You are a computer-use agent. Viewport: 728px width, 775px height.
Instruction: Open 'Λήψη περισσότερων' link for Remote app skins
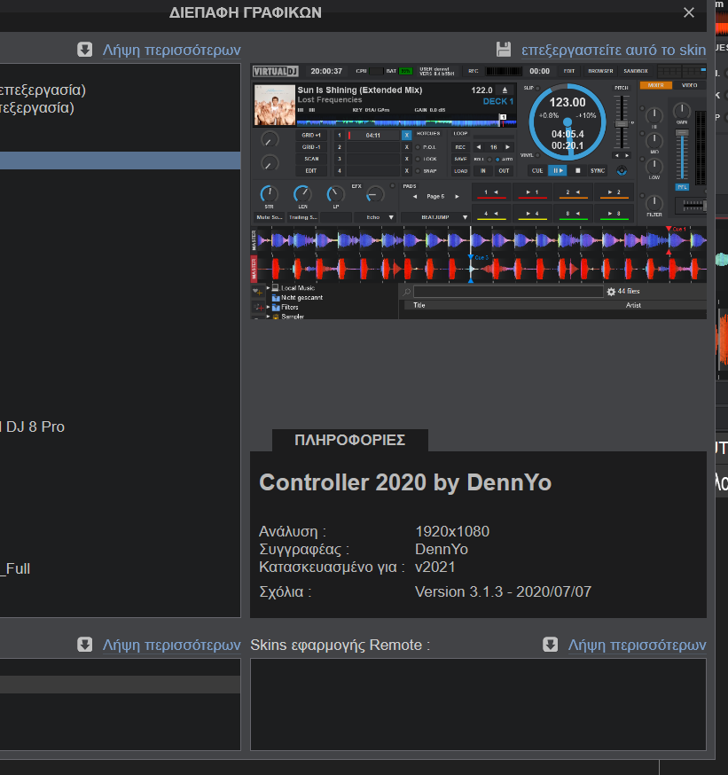pyautogui.click(x=637, y=645)
